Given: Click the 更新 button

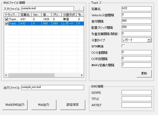Looking at the screenshot, I should point(144,73).
